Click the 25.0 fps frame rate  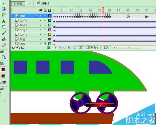tap(93, 47)
